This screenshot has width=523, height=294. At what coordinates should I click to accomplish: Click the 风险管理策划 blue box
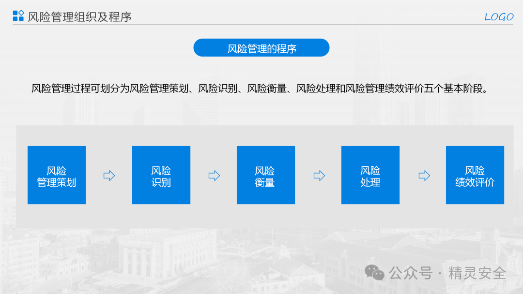point(57,175)
